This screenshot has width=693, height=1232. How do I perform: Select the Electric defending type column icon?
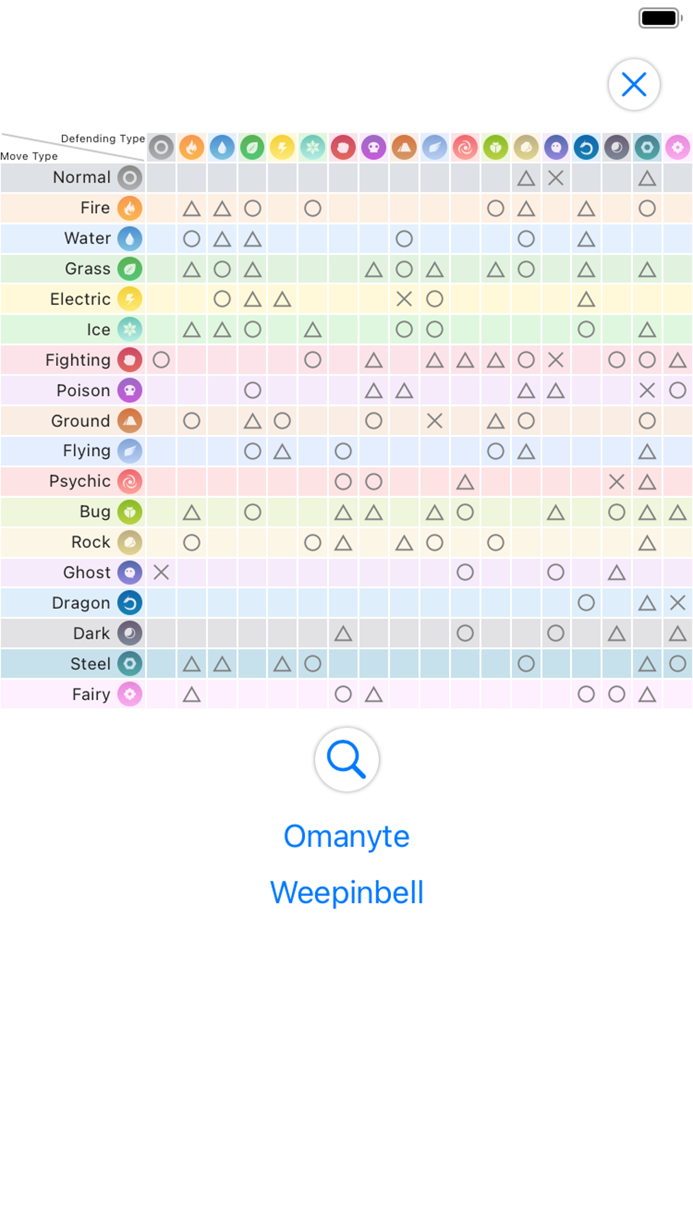click(282, 147)
